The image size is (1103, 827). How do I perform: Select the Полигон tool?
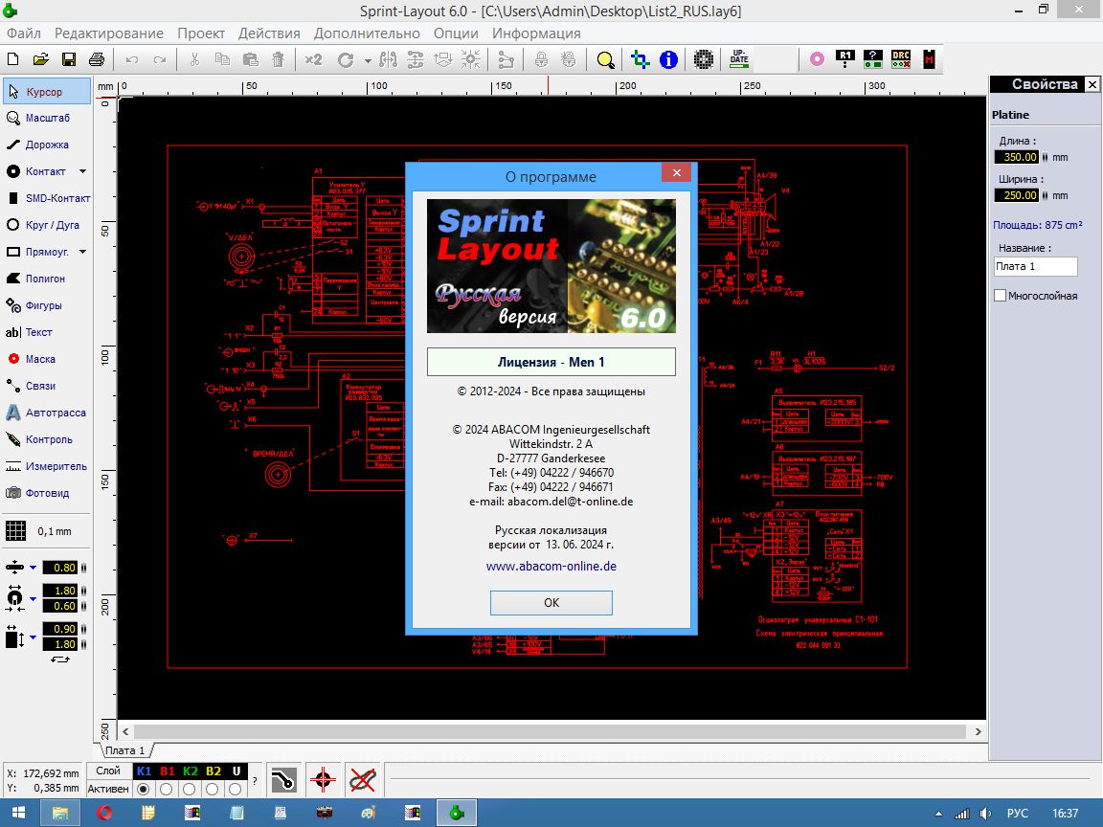click(46, 279)
